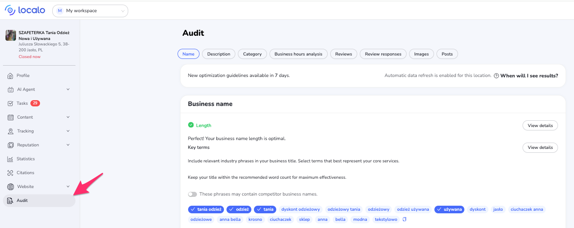Click View details for Key terms
The image size is (574, 228).
540,148
